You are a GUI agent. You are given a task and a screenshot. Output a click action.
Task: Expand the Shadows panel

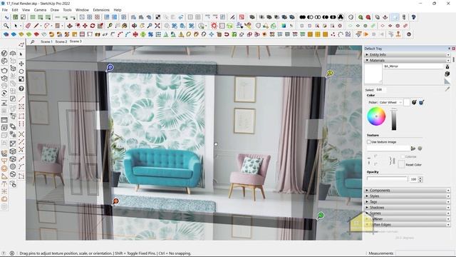(407, 208)
